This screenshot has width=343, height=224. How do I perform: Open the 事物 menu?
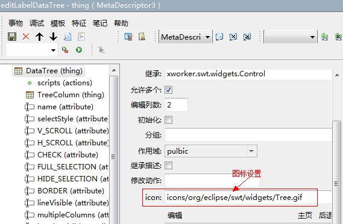(x=16, y=23)
